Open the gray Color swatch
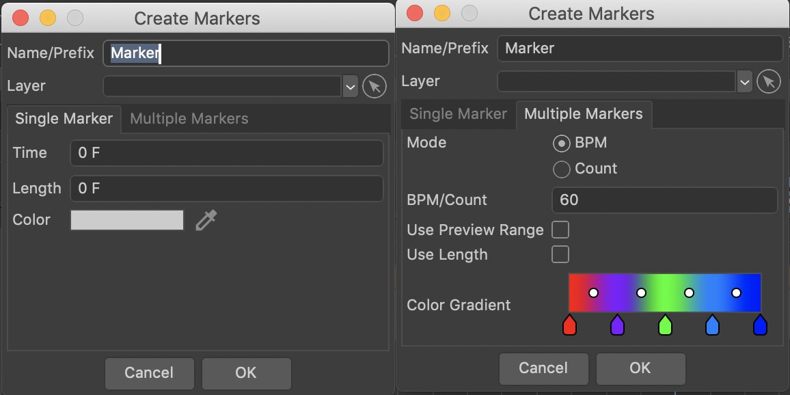This screenshot has height=395, width=790. pyautogui.click(x=127, y=220)
